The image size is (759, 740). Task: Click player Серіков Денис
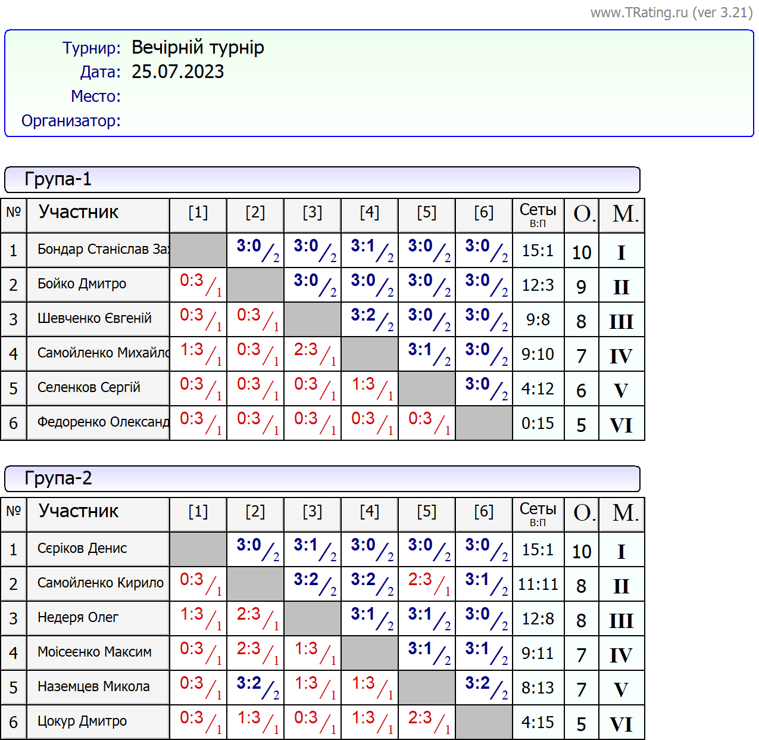(x=82, y=549)
